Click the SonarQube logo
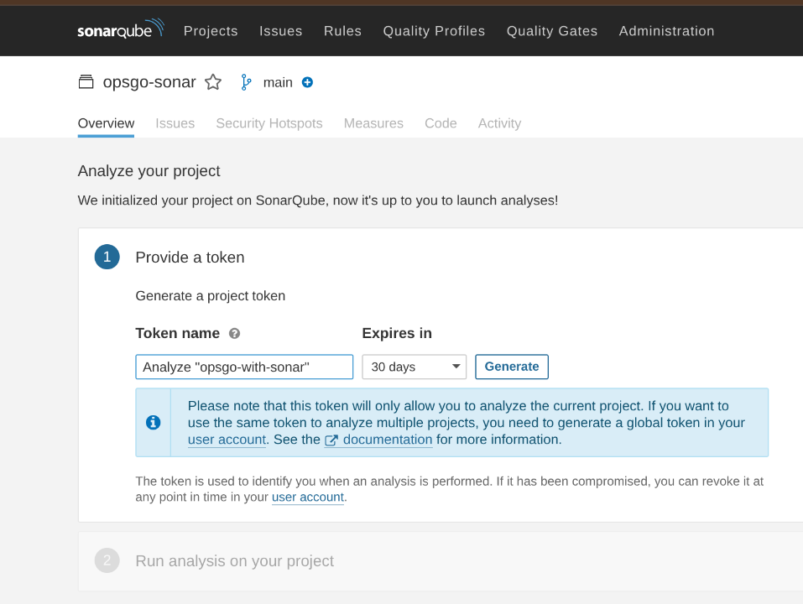 [x=121, y=29]
